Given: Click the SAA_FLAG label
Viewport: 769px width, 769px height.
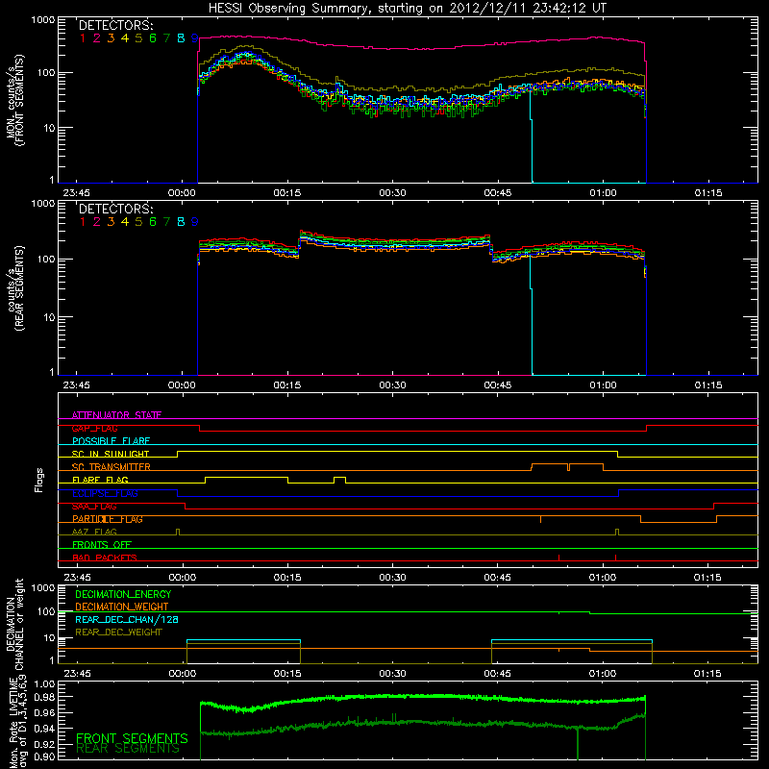Looking at the screenshot, I should coord(94,507).
